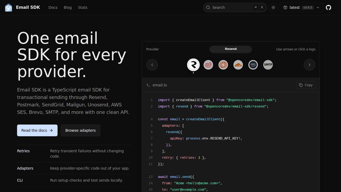Open the Email SDK envelope logo

tap(9, 7)
